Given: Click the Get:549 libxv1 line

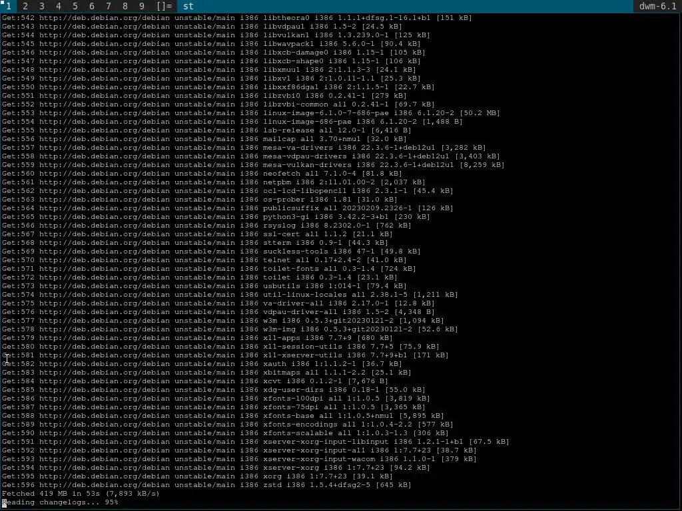Looking at the screenshot, I should point(211,79).
